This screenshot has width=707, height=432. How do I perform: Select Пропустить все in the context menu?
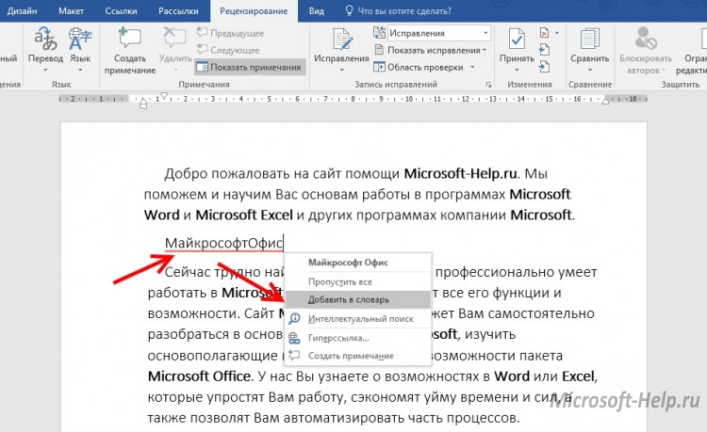pyautogui.click(x=358, y=281)
